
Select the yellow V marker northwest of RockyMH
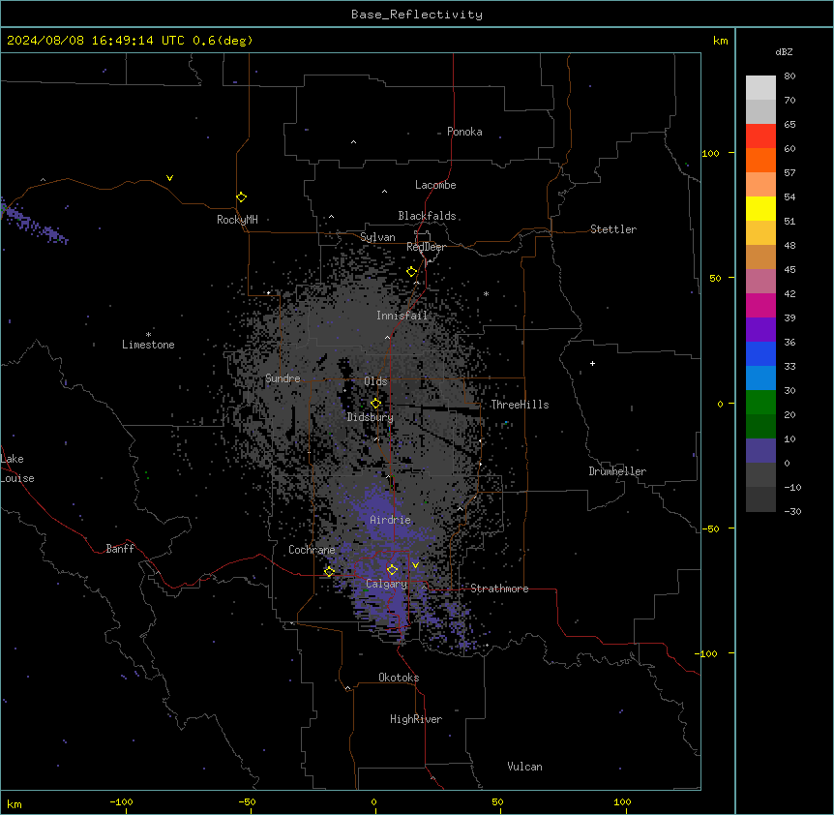[169, 178]
